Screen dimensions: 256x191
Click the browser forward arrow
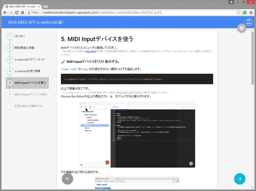[11, 12]
